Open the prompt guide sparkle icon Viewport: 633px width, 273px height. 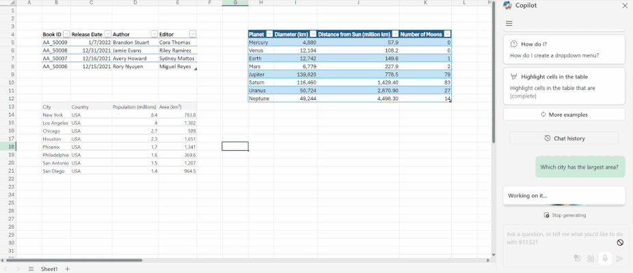(x=591, y=259)
